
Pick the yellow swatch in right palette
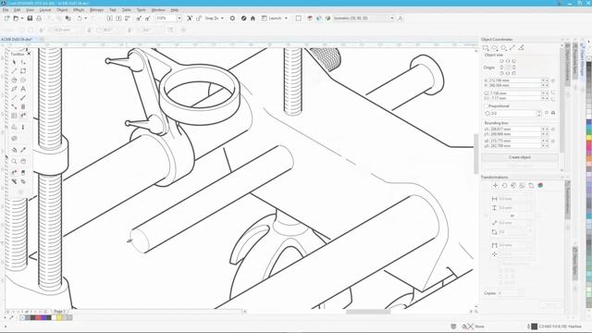point(589,139)
